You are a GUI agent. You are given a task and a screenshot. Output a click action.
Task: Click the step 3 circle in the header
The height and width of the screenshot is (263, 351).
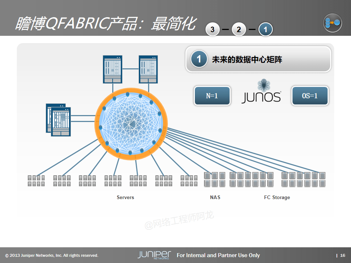212,29
